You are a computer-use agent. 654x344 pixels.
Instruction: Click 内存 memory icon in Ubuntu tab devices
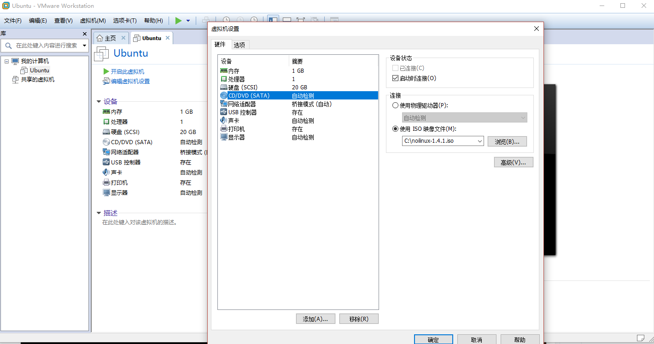[106, 112]
